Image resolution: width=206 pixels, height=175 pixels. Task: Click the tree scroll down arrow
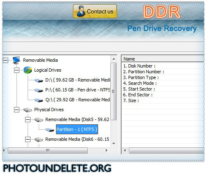click(x=114, y=144)
